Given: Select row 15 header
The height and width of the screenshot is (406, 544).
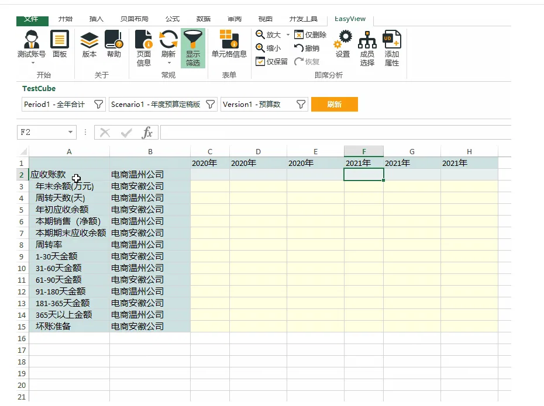Looking at the screenshot, I should 22,327.
